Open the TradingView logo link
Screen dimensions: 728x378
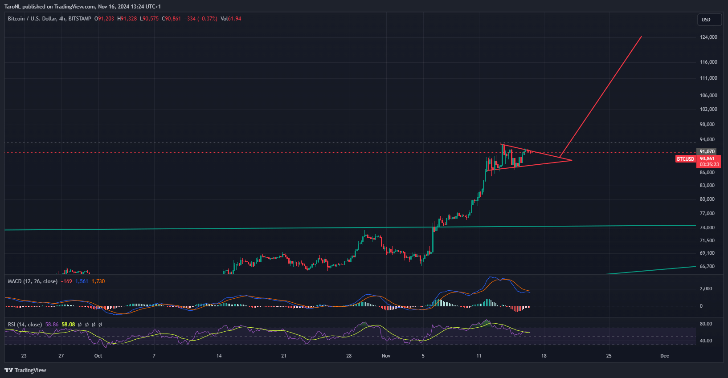[25, 370]
